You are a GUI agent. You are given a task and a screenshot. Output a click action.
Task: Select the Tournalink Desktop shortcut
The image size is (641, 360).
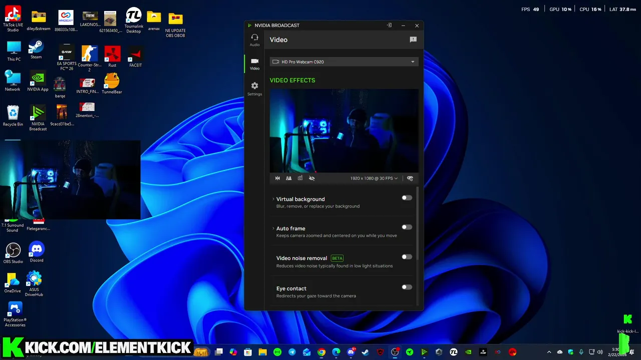coord(133,20)
